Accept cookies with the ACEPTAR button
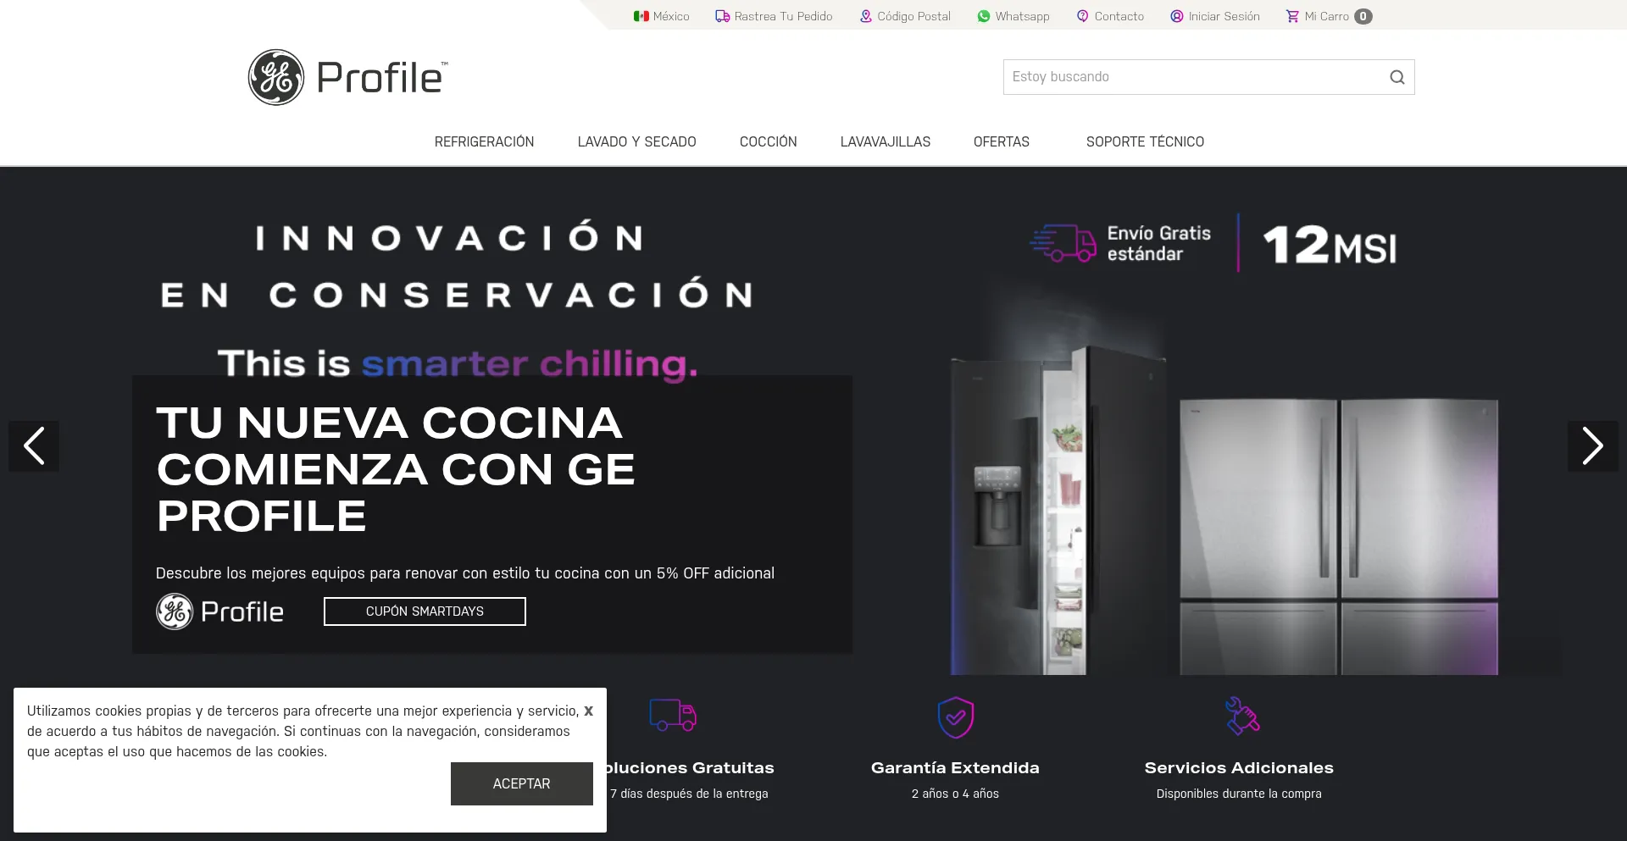 click(521, 783)
